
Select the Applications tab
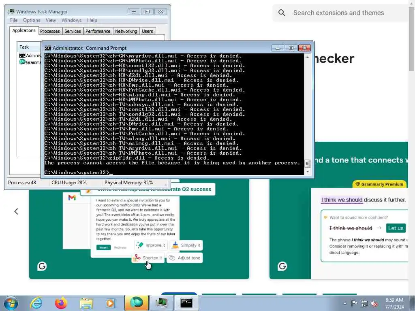coord(24,30)
